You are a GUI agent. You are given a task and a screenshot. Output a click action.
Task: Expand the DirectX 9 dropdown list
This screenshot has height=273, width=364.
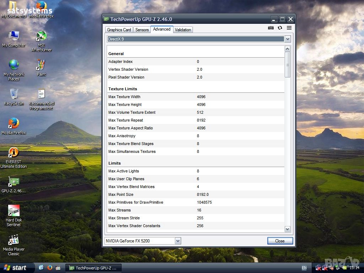click(x=288, y=39)
